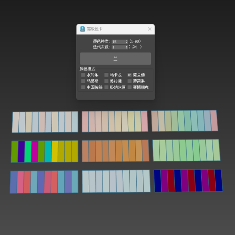Select the magenta swatch in neon palette

35,151
